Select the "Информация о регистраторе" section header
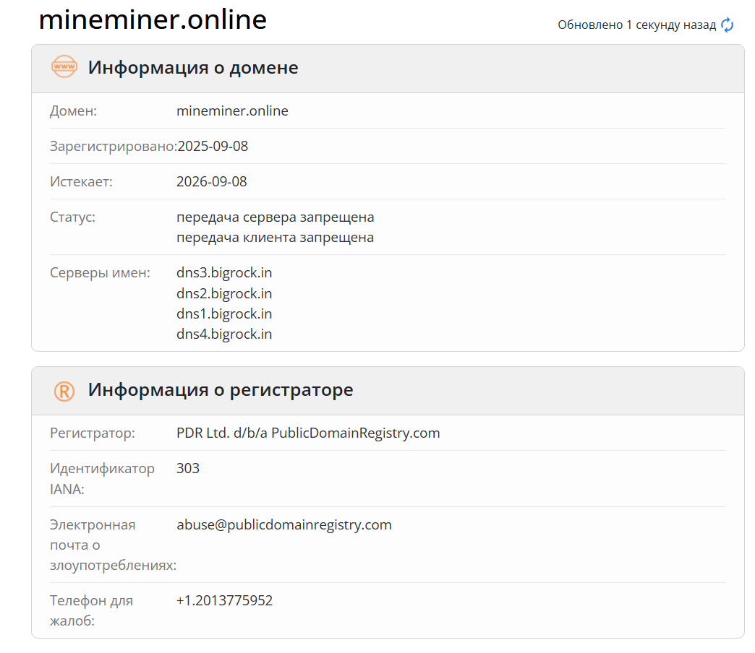The image size is (755, 653). (221, 390)
